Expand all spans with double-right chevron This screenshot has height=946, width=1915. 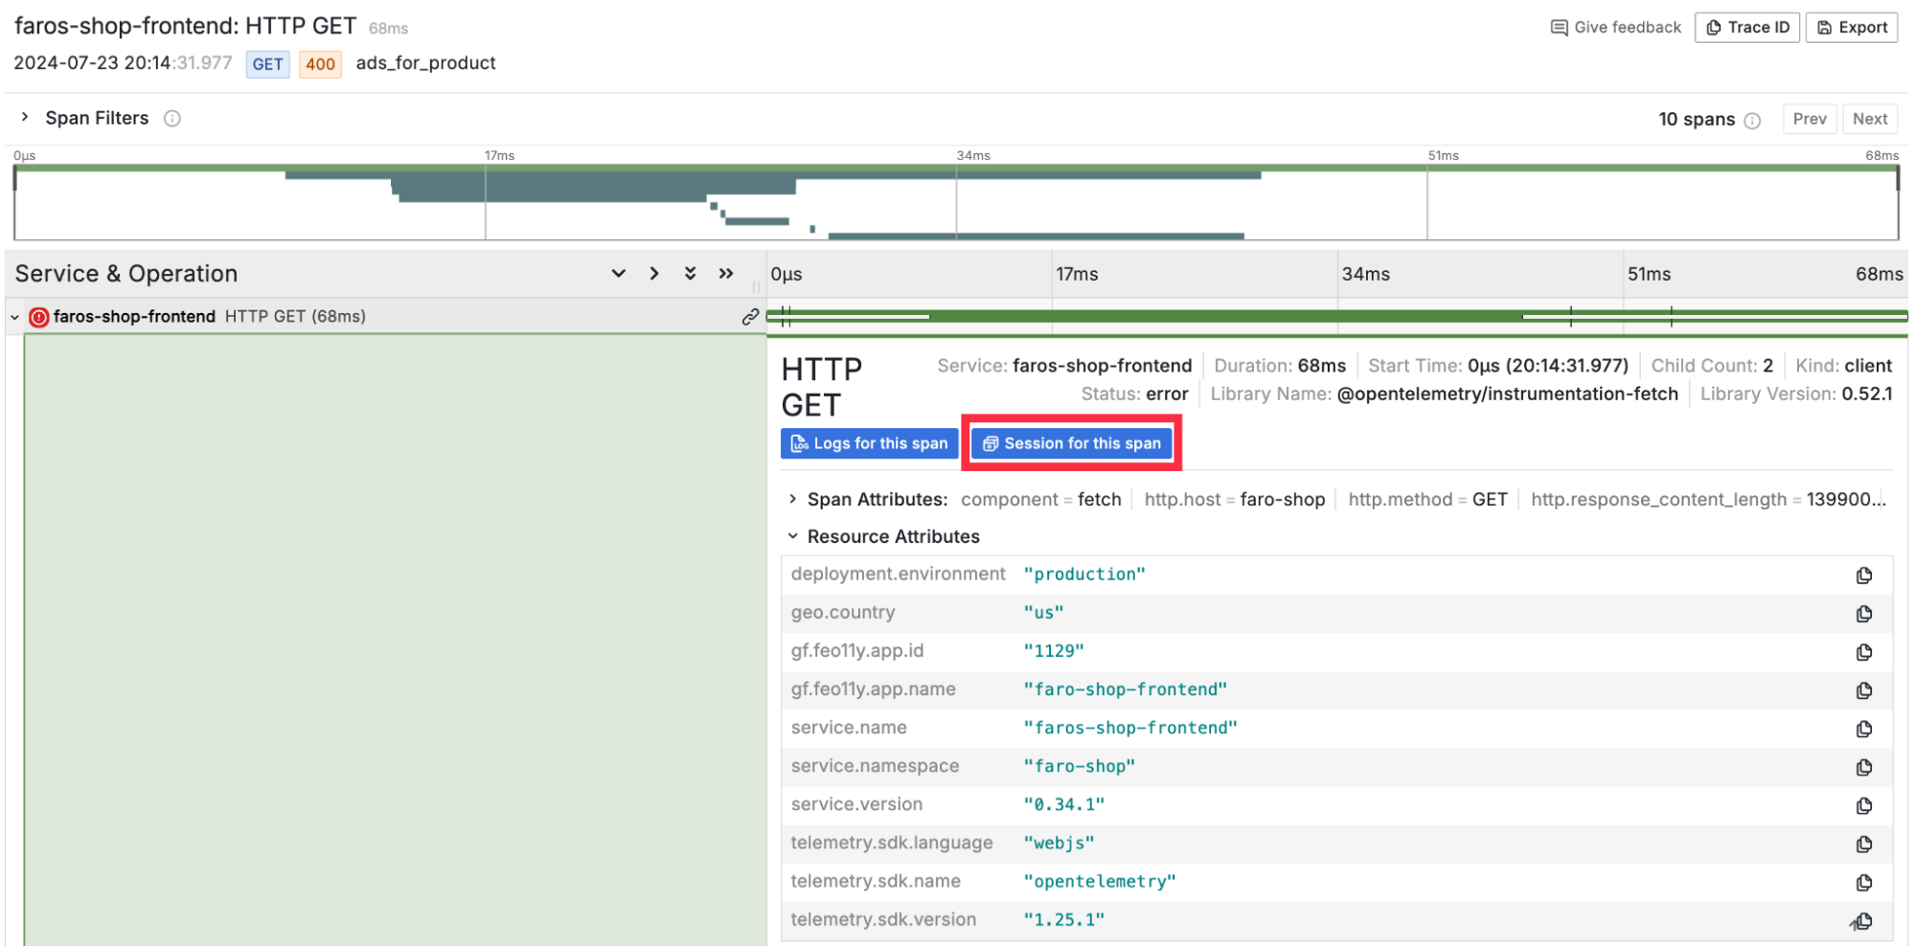point(726,274)
